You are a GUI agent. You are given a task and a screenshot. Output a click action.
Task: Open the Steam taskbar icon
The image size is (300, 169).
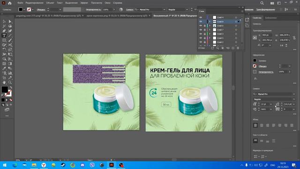click(x=63, y=165)
